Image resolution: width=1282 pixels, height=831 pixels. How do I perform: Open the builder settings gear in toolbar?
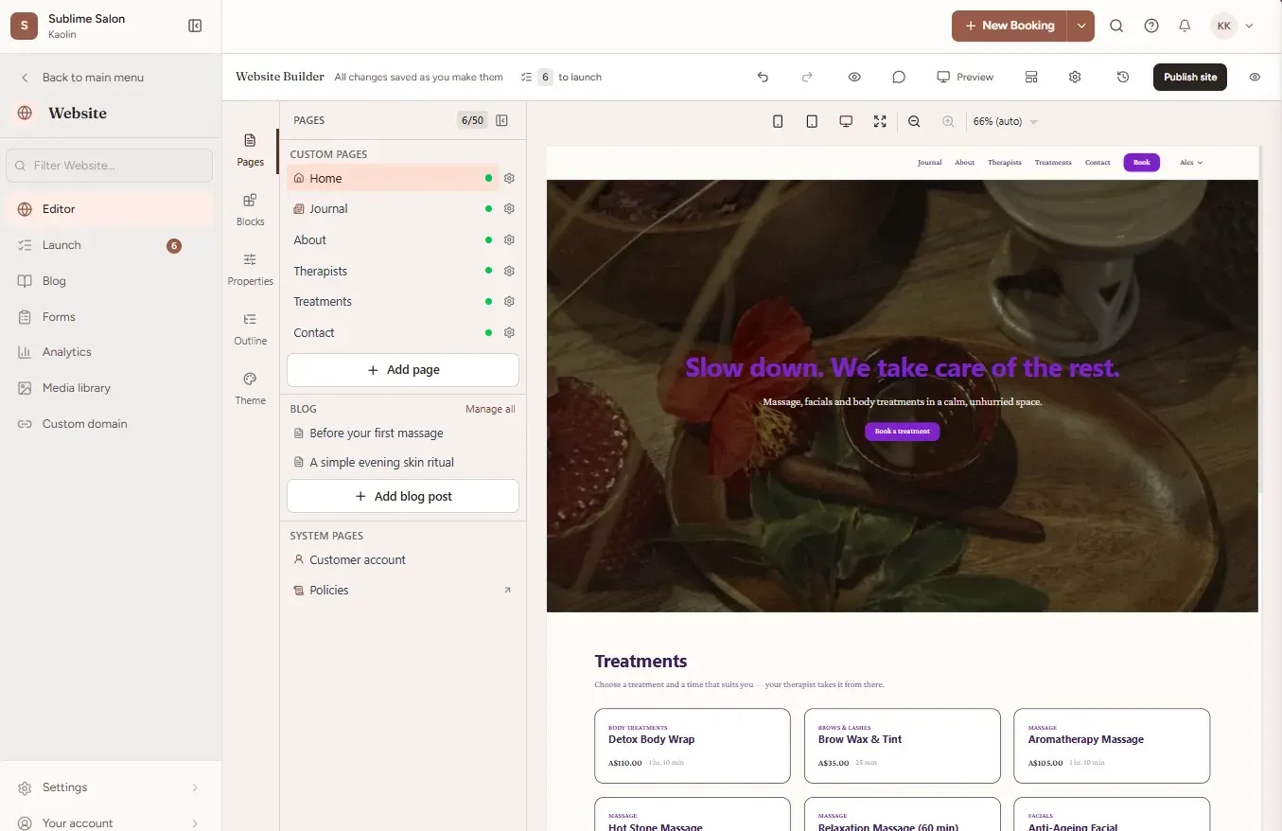[1075, 77]
